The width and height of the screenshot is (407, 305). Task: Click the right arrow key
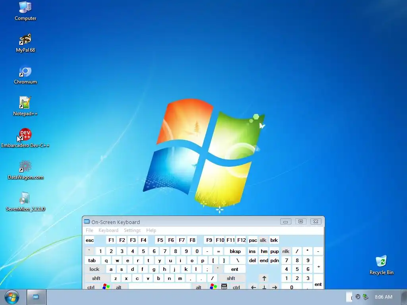tap(275, 287)
